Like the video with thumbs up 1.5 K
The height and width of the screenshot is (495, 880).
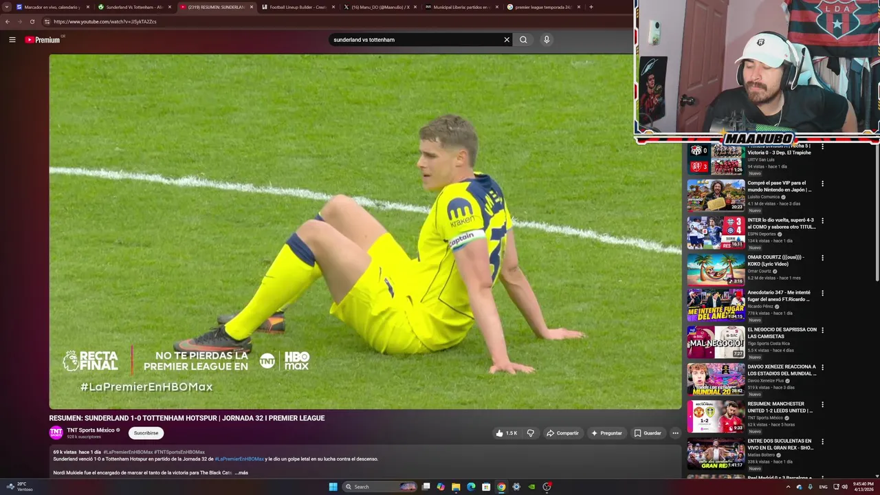click(x=507, y=433)
